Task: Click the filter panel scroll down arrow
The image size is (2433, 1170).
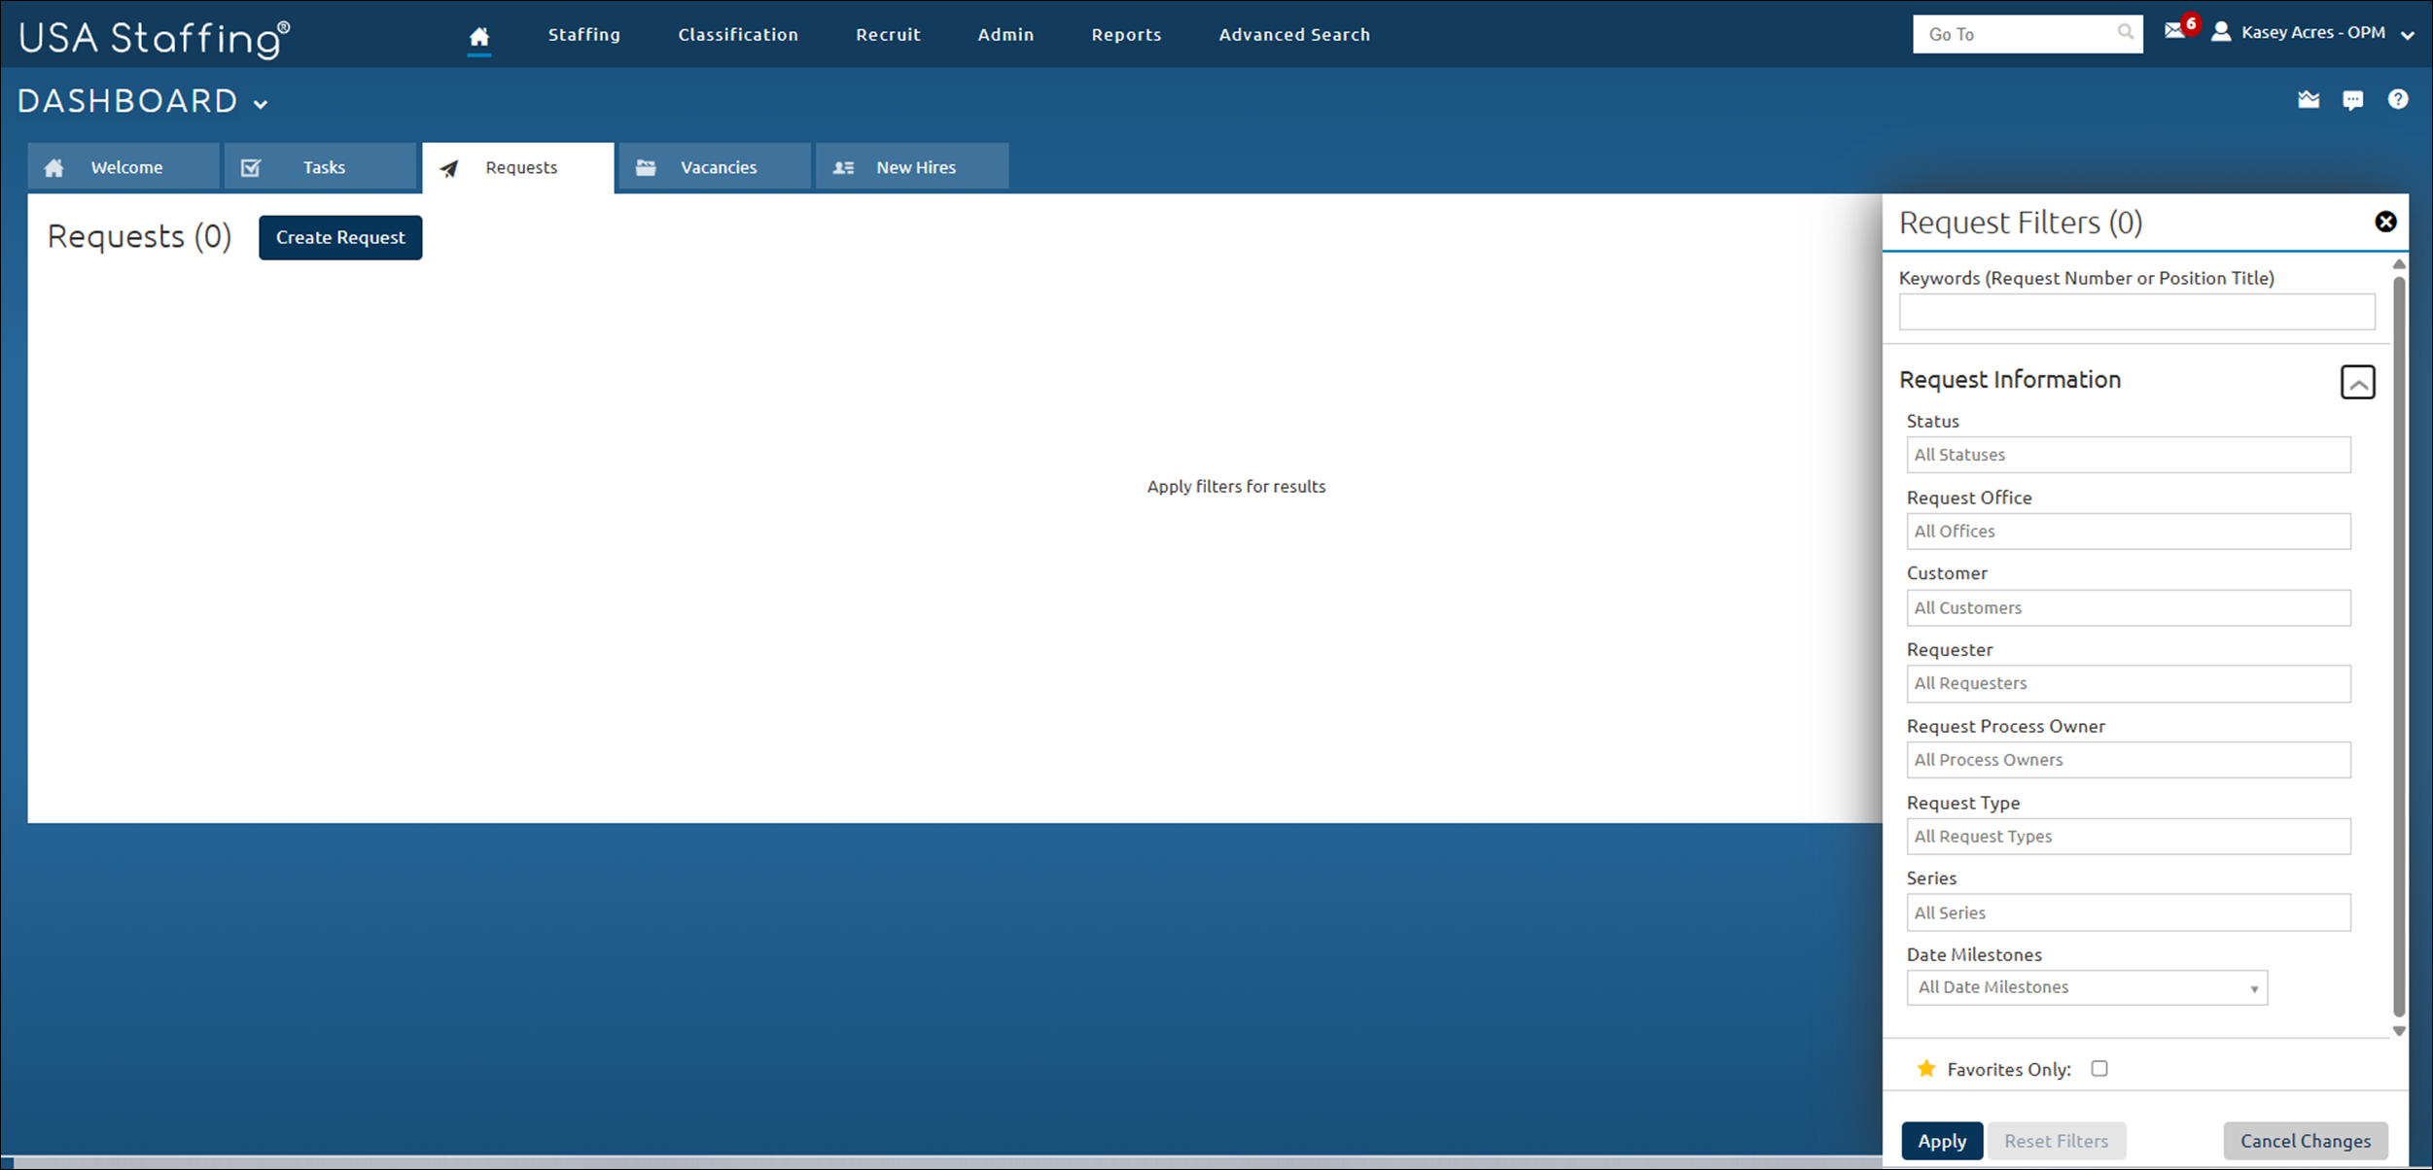Action: coord(2399,1031)
